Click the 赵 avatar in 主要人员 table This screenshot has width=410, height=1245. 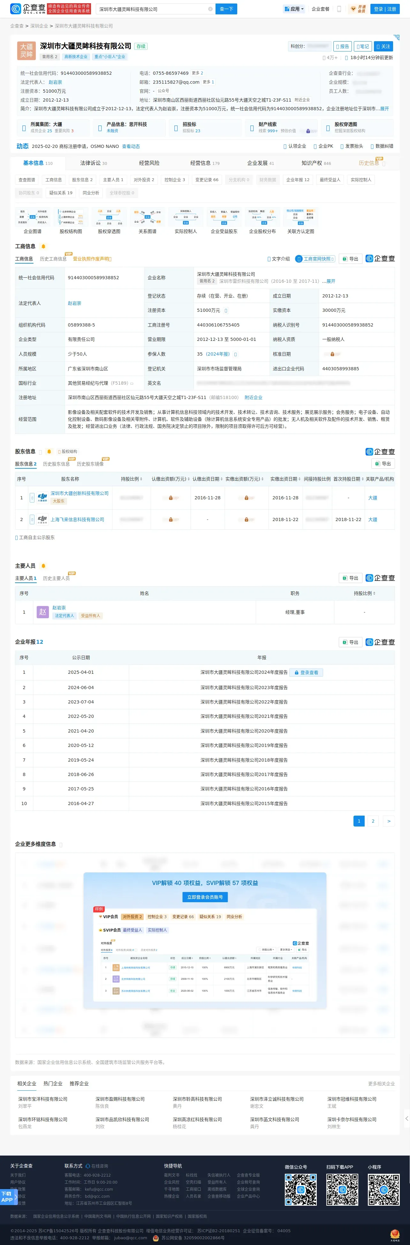point(42,612)
